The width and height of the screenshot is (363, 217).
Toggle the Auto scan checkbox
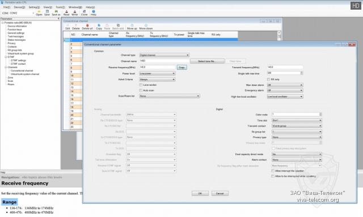click(141, 90)
